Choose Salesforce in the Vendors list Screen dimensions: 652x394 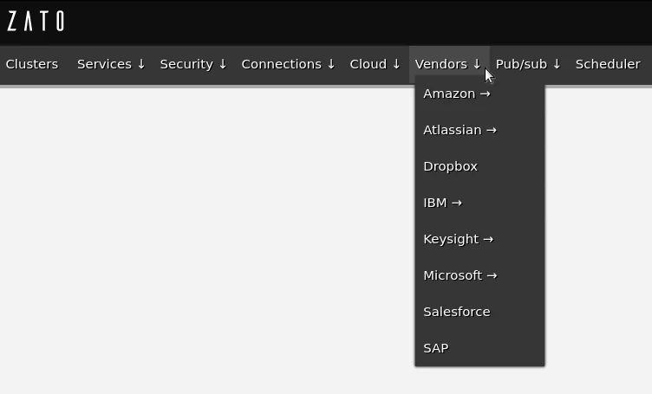click(x=456, y=312)
